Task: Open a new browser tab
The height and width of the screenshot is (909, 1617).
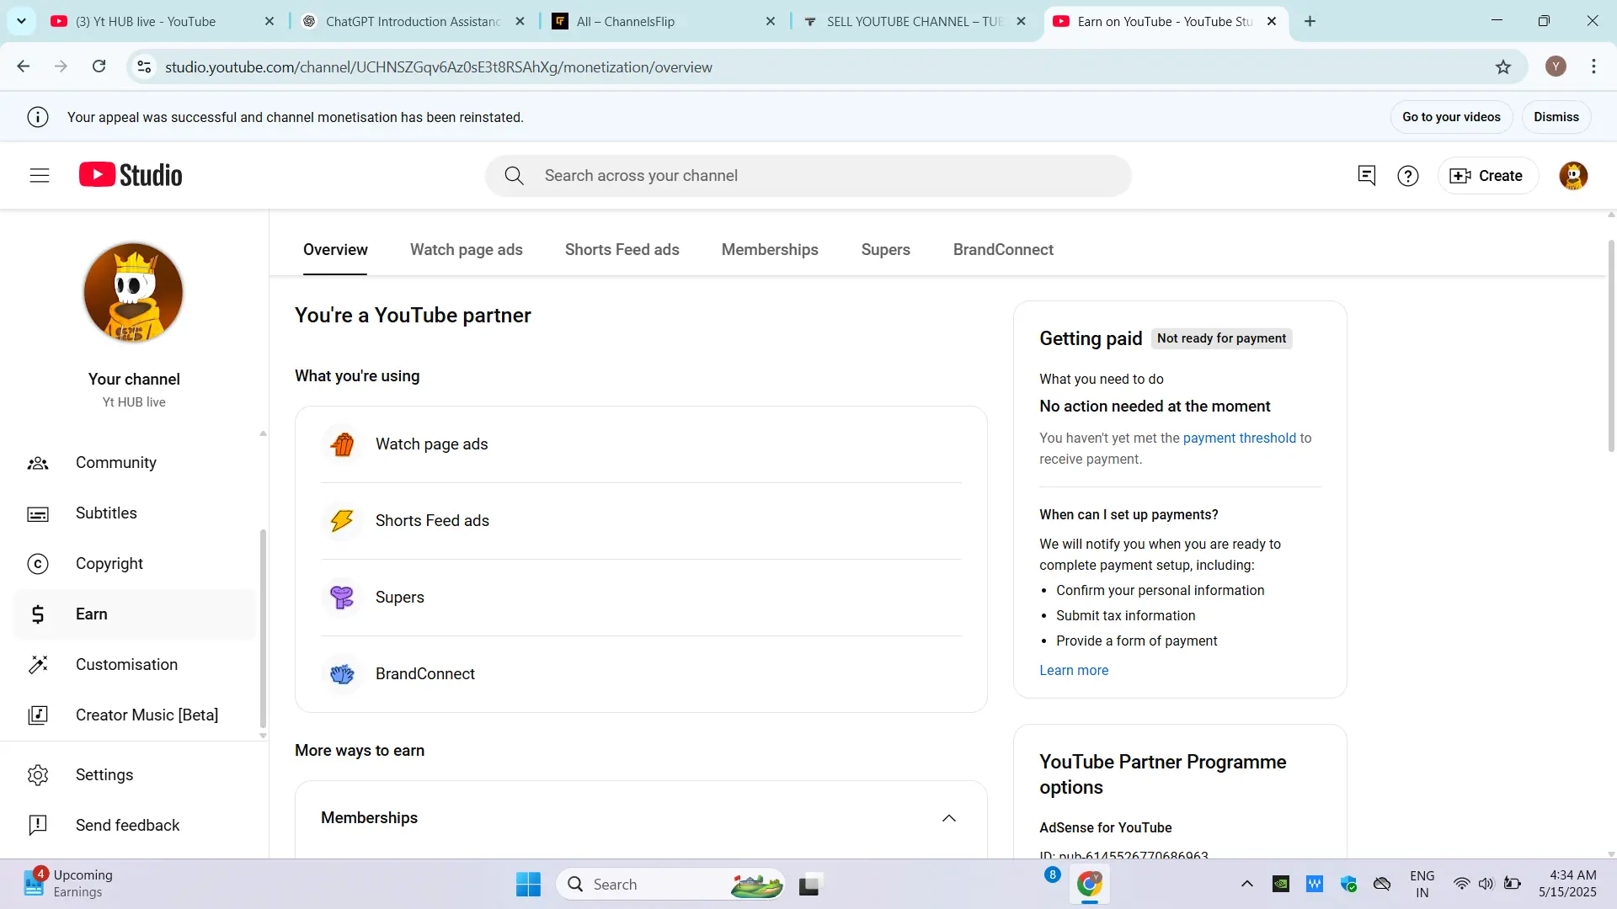Action: click(1310, 21)
